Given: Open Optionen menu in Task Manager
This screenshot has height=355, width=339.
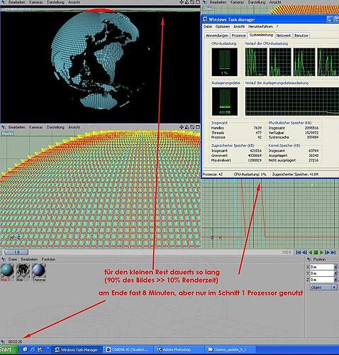Looking at the screenshot, I should (x=223, y=26).
